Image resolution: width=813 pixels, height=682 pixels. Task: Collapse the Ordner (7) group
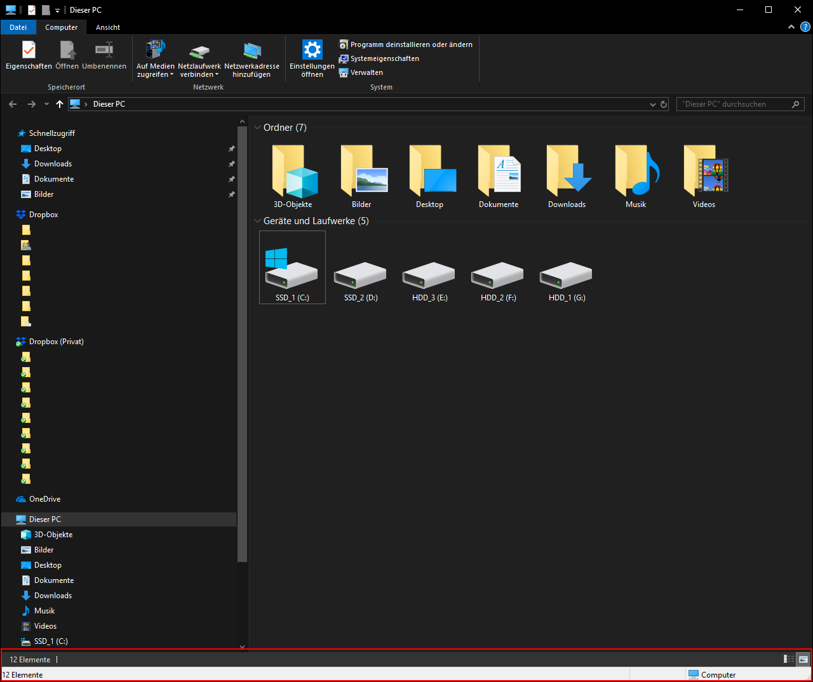point(257,128)
